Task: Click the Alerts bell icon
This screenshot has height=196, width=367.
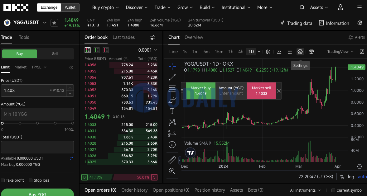Action: coord(350,37)
